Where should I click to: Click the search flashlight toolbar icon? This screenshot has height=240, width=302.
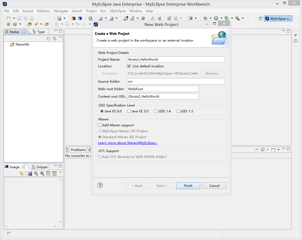pos(36,24)
